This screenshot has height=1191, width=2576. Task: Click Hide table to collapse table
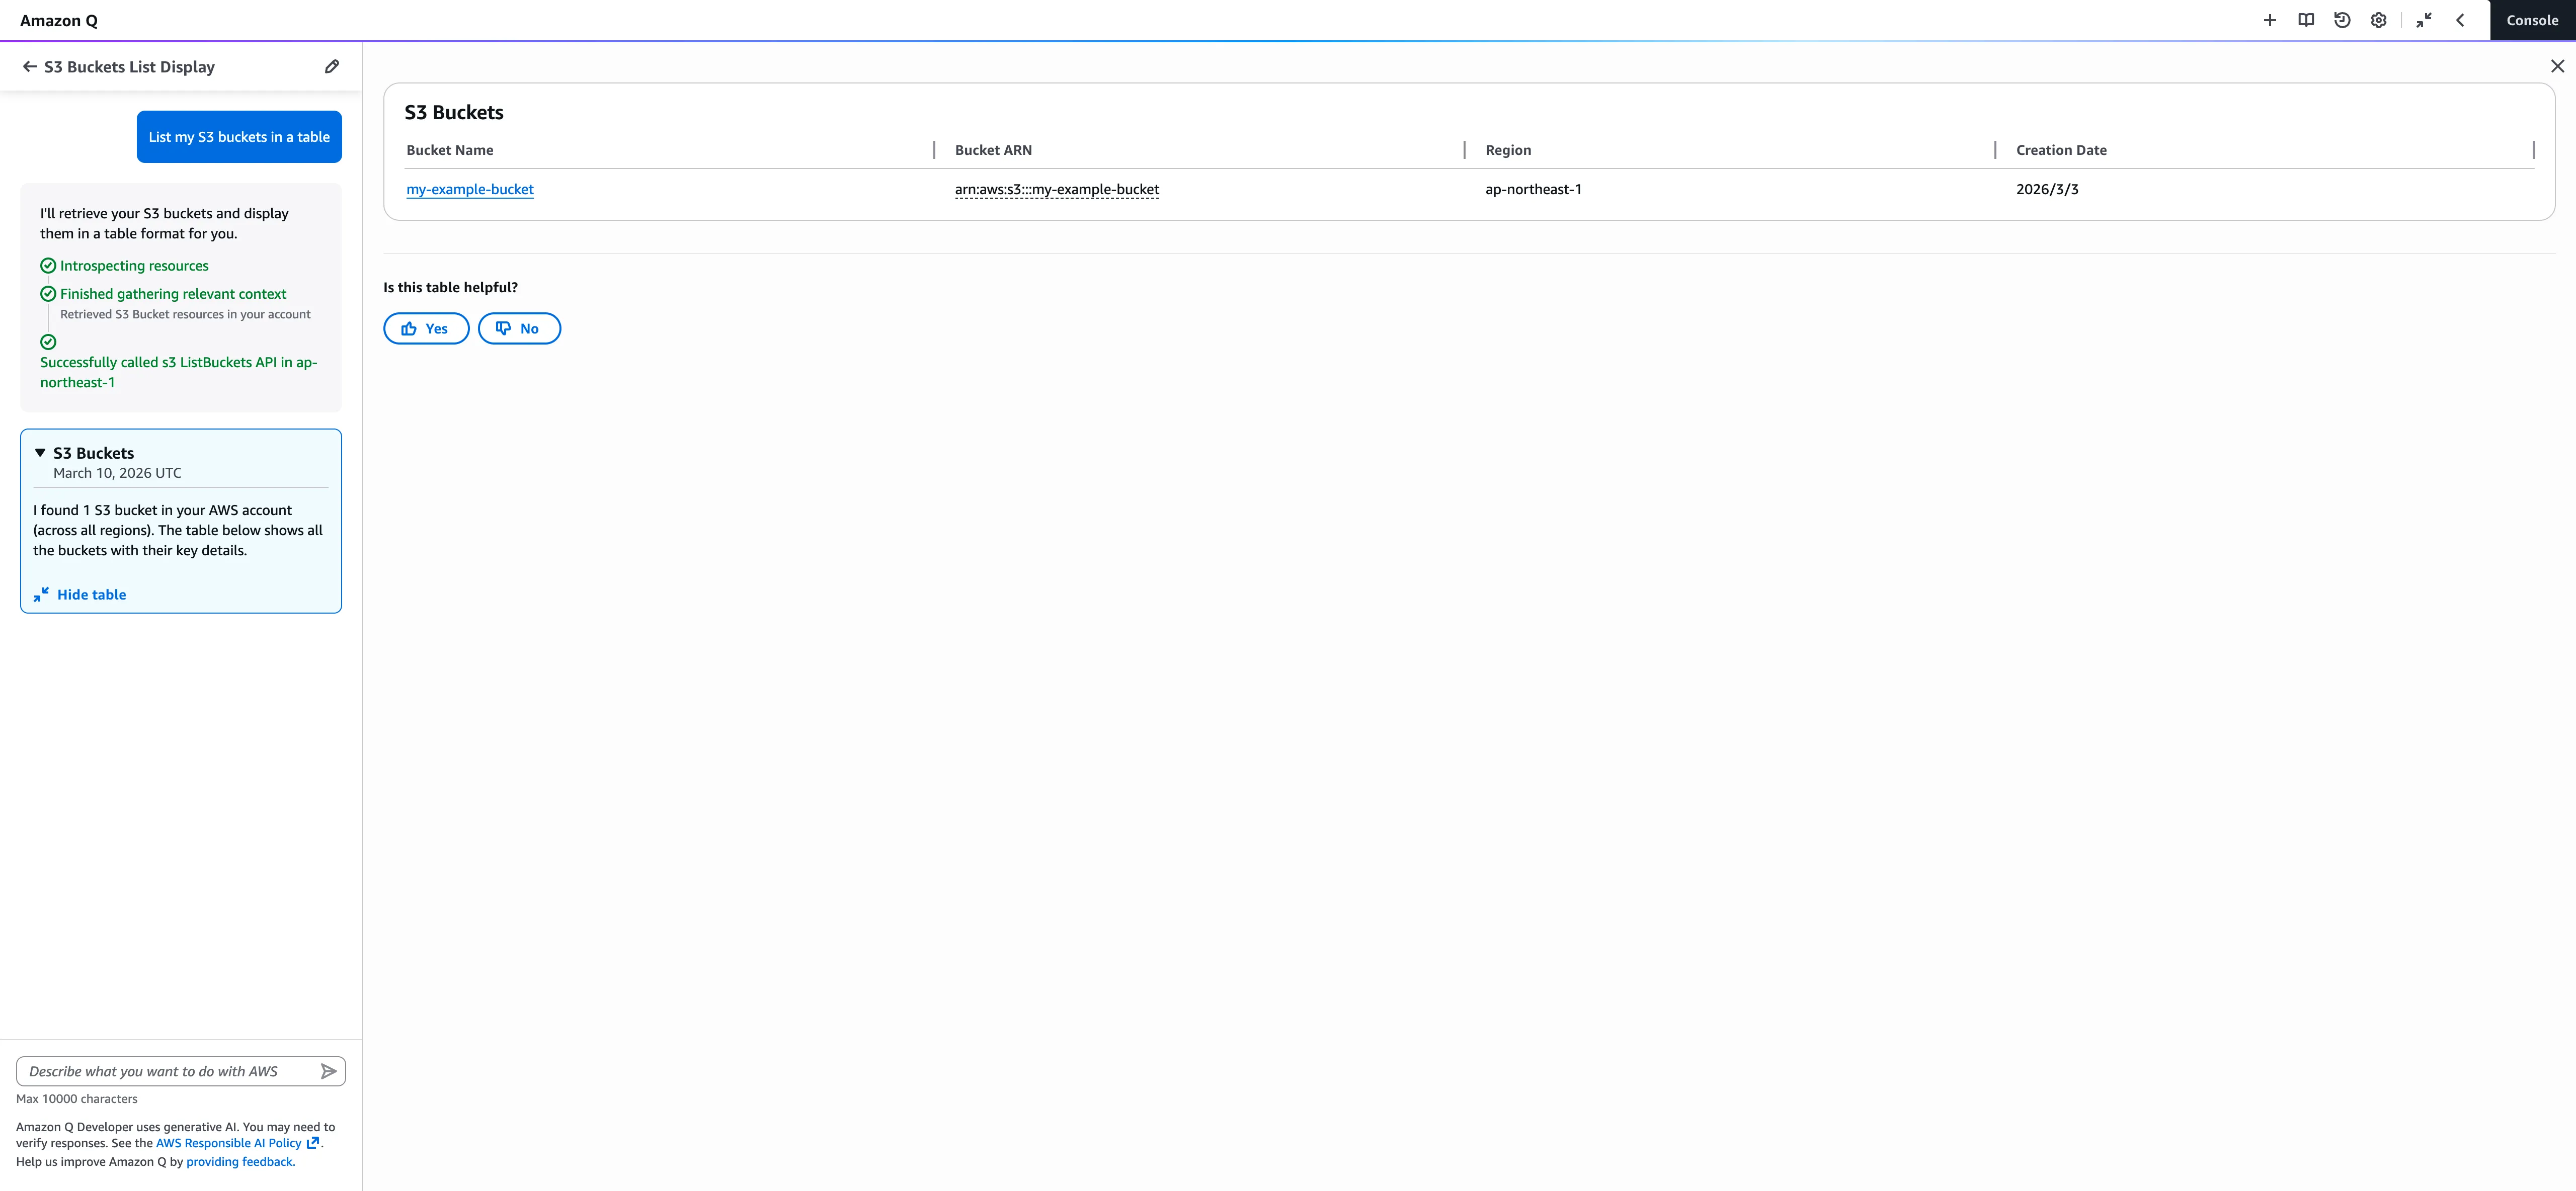tap(91, 595)
